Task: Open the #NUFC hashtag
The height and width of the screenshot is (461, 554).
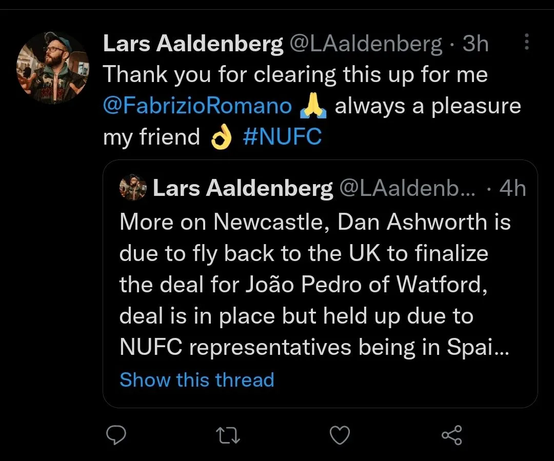Action: click(x=283, y=137)
